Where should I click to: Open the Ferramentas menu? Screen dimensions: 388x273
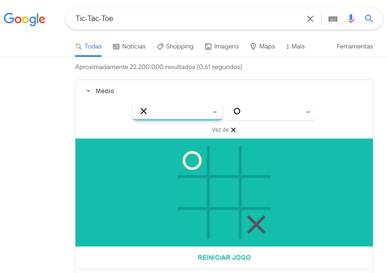(x=355, y=46)
